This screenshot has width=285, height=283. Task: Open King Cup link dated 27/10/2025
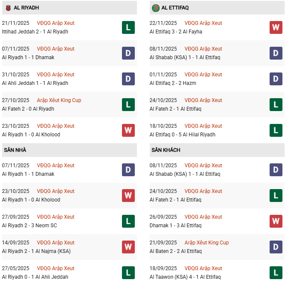59,100
